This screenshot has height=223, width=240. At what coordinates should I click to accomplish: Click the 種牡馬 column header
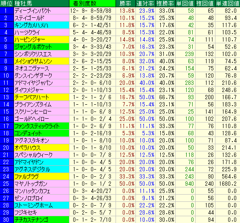coord(41,3)
